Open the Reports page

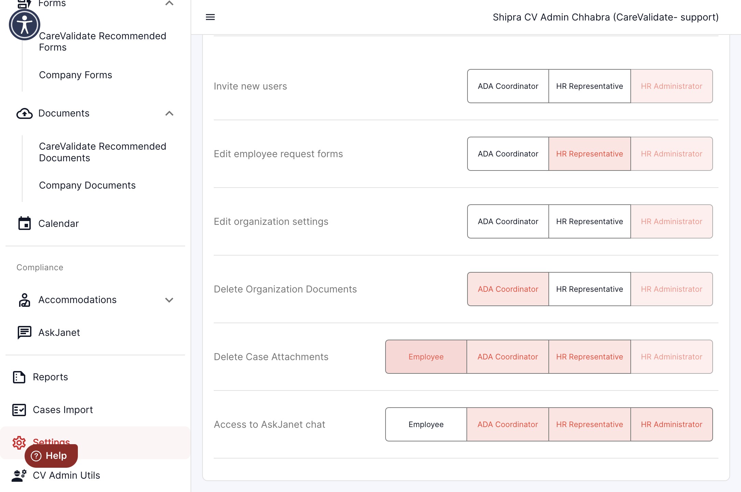[x=50, y=377]
